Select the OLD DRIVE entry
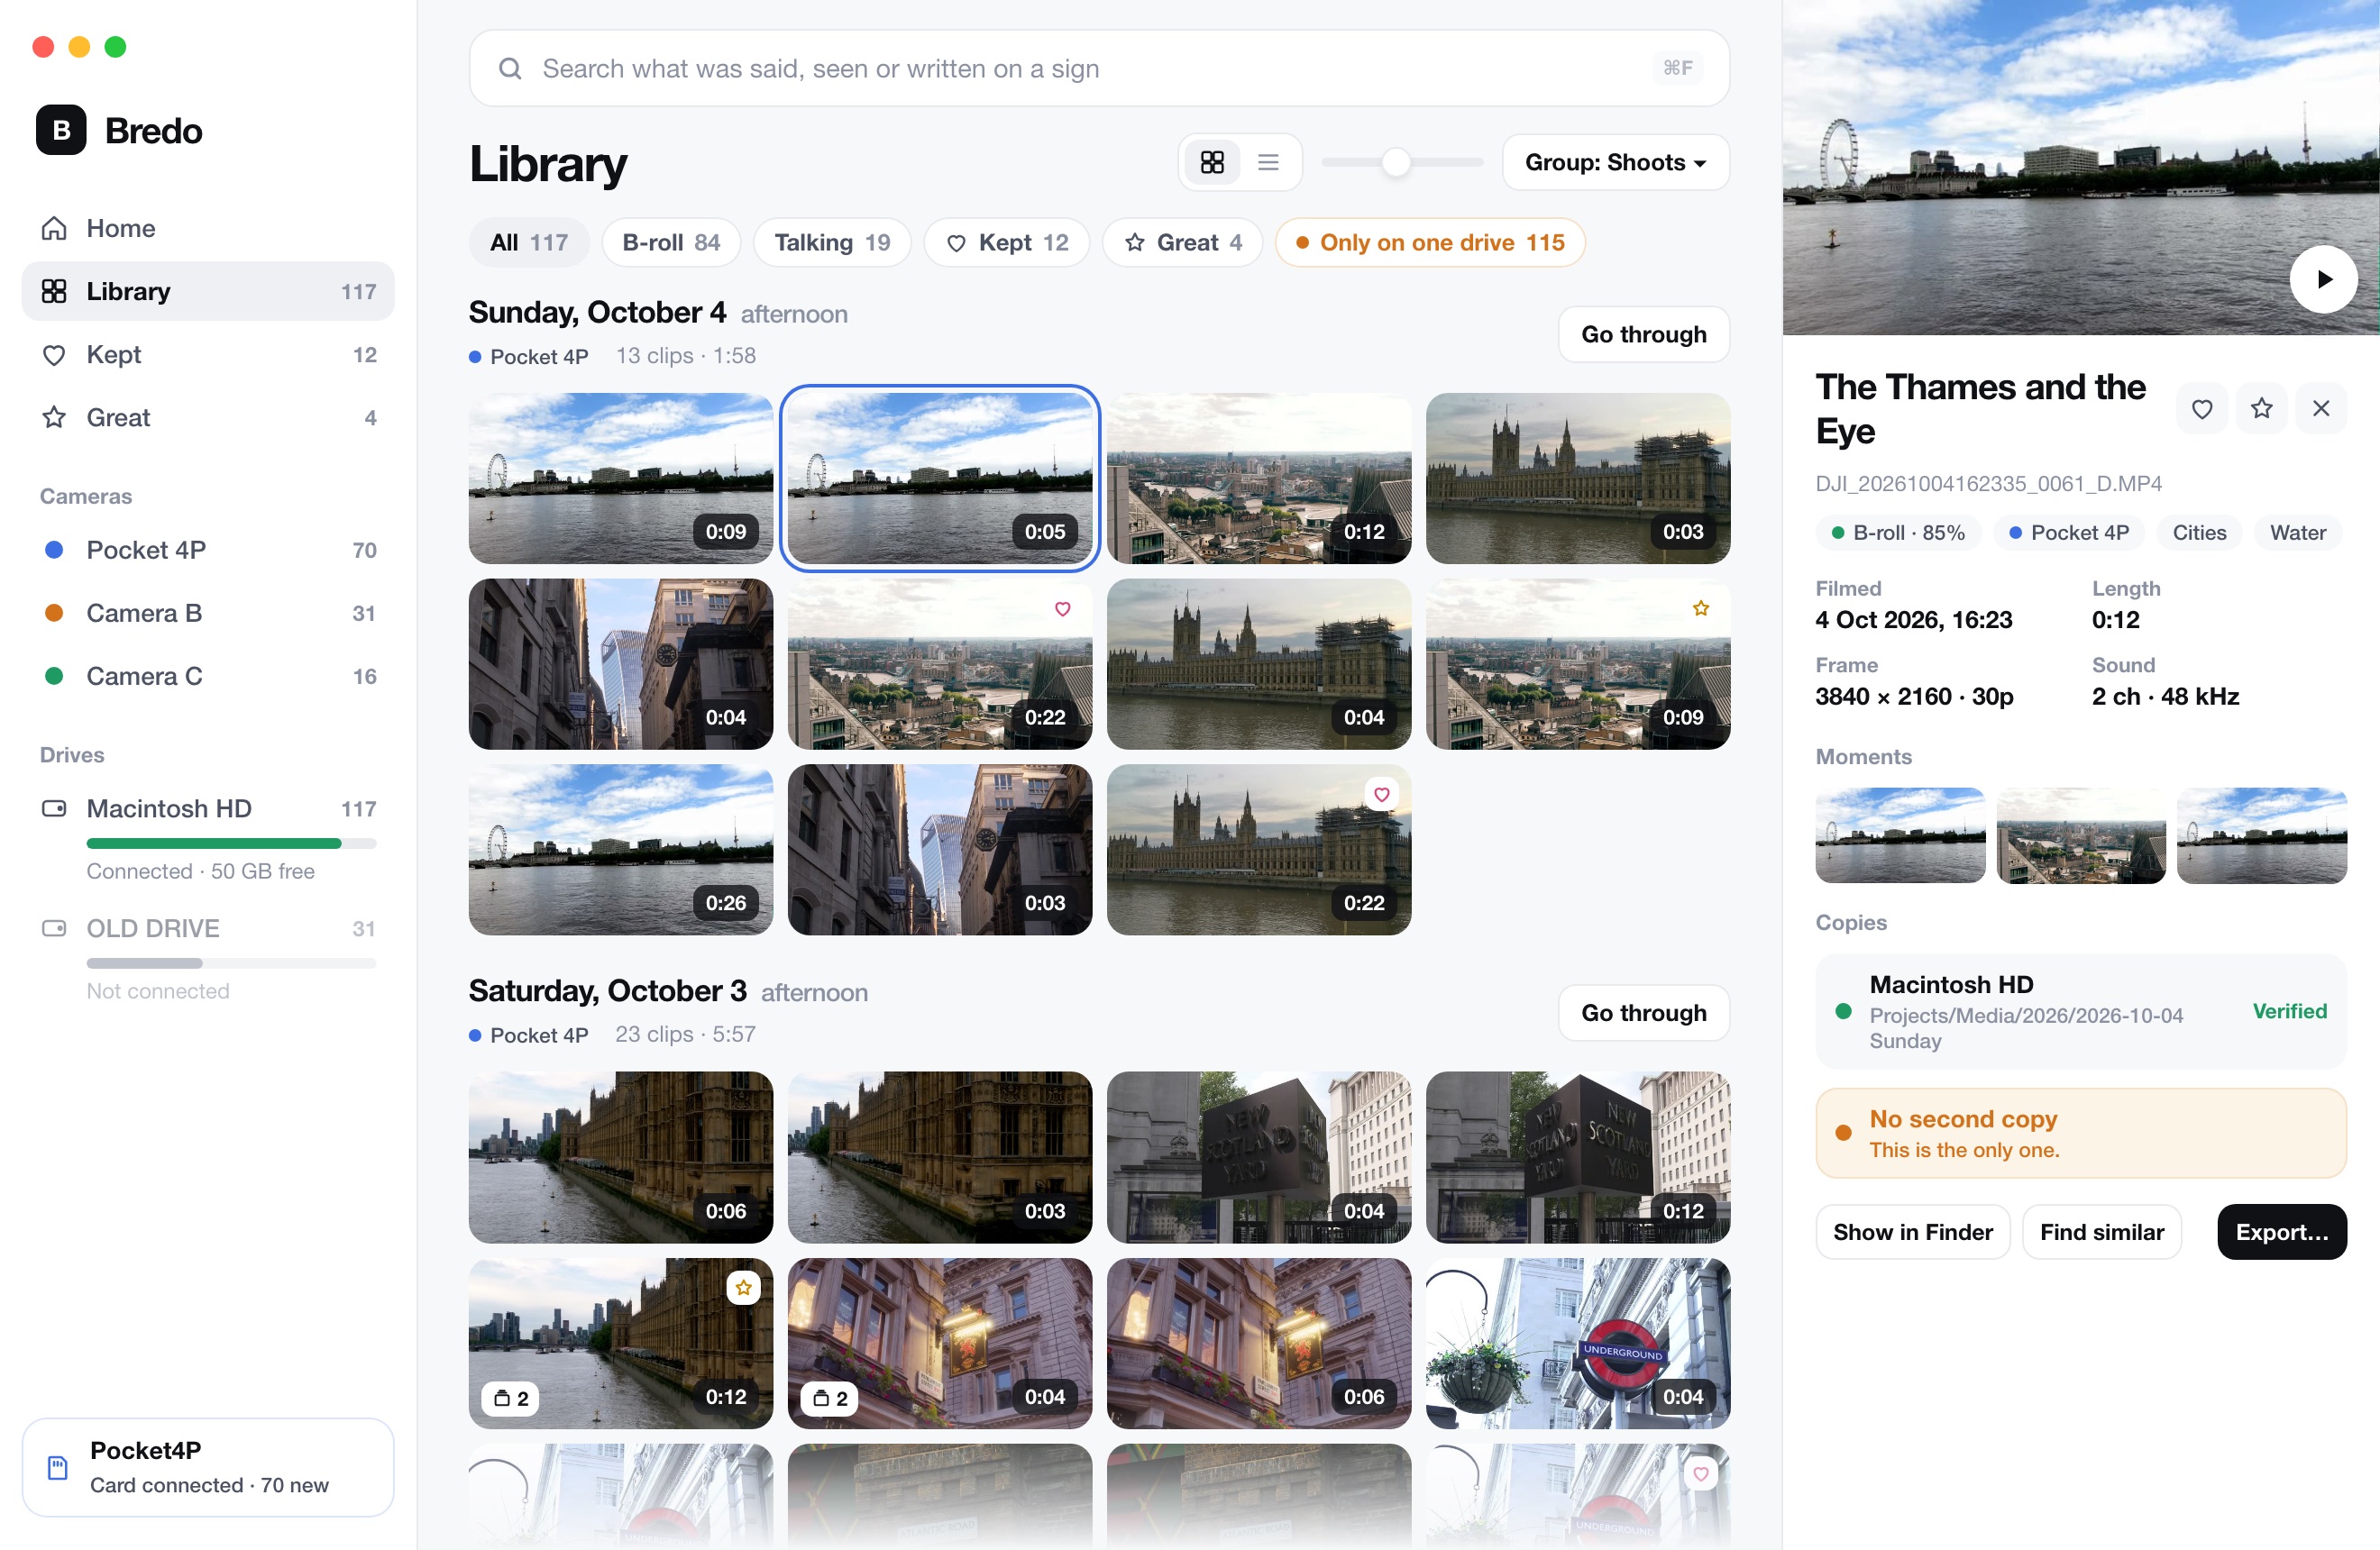 coord(208,957)
